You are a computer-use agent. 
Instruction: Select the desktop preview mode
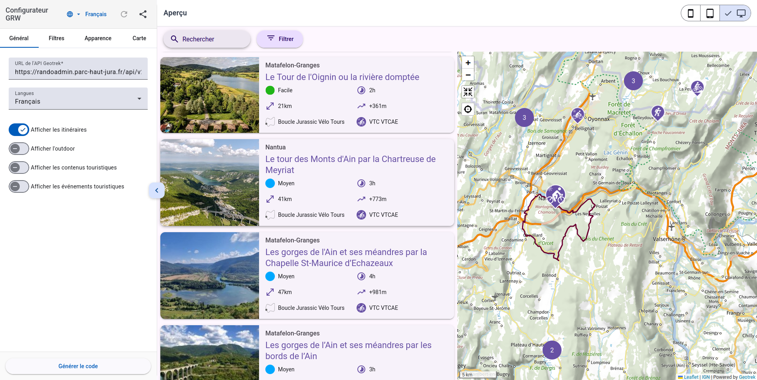pyautogui.click(x=735, y=13)
